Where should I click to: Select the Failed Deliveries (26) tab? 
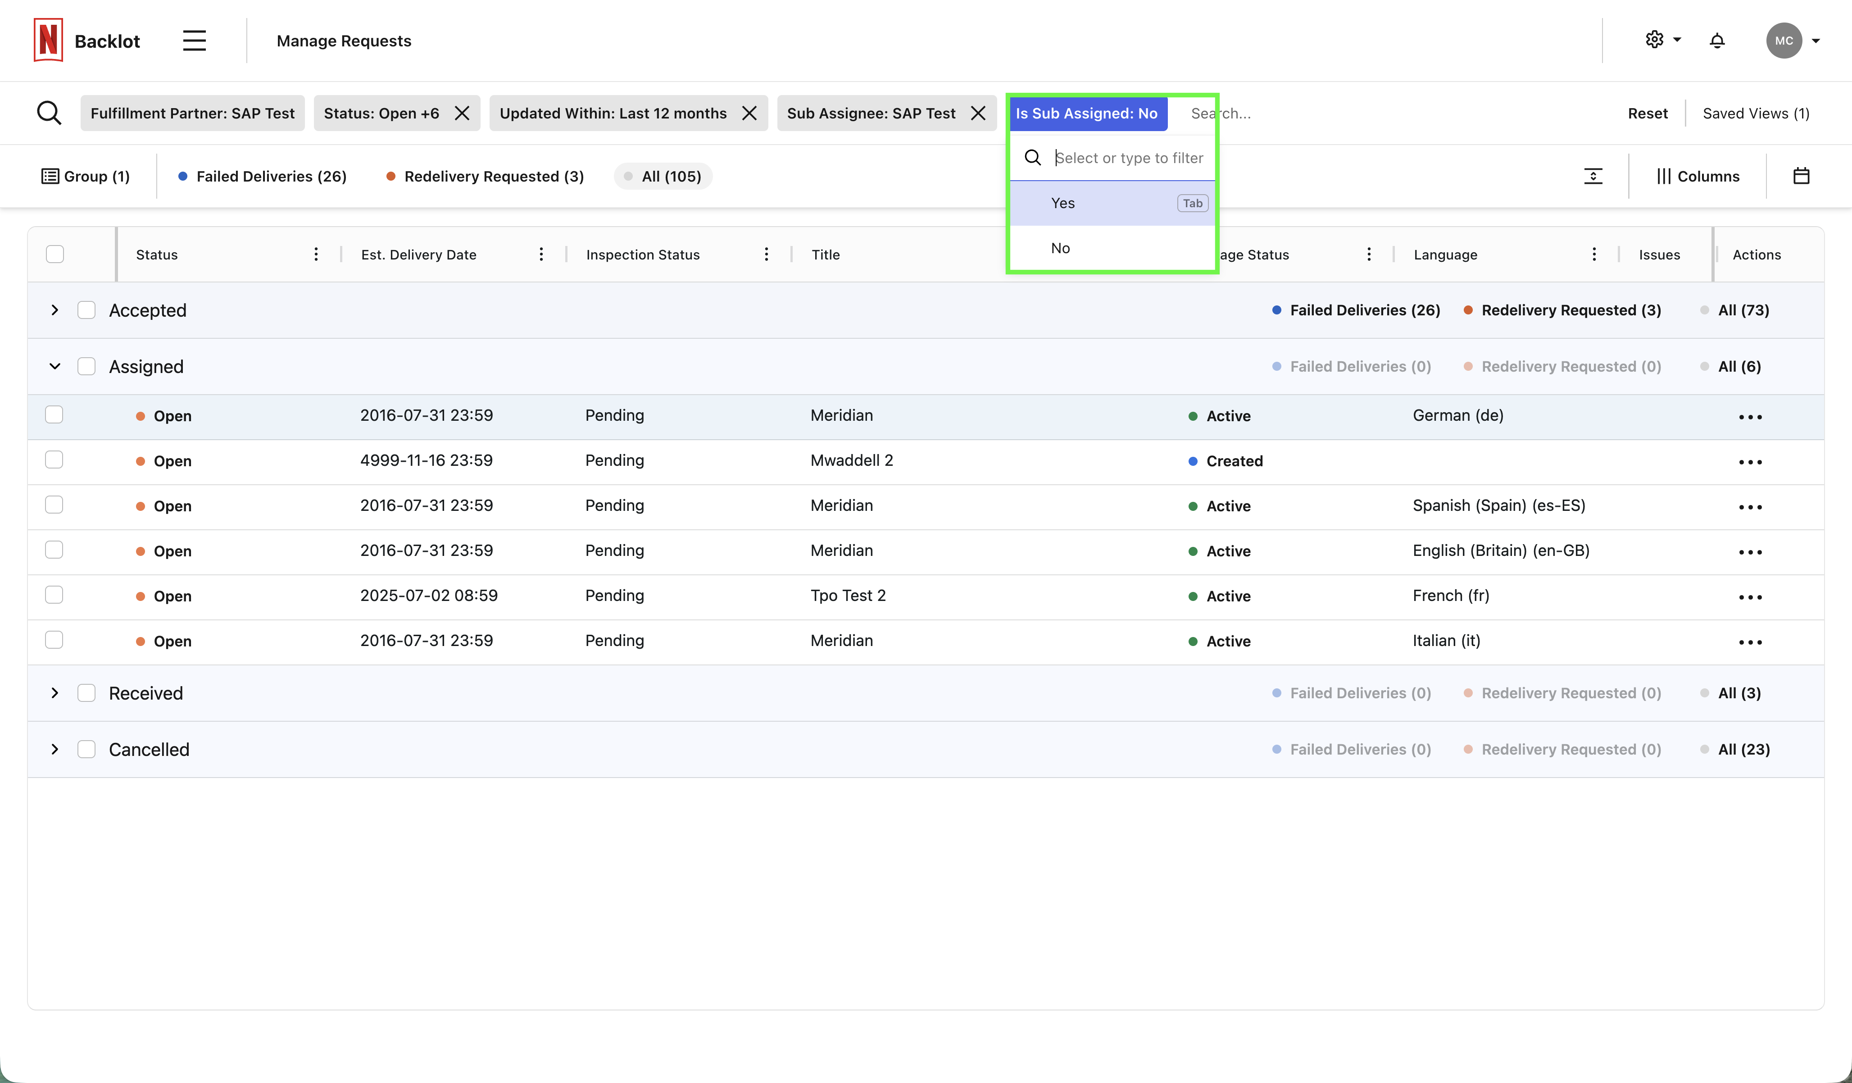(x=263, y=177)
